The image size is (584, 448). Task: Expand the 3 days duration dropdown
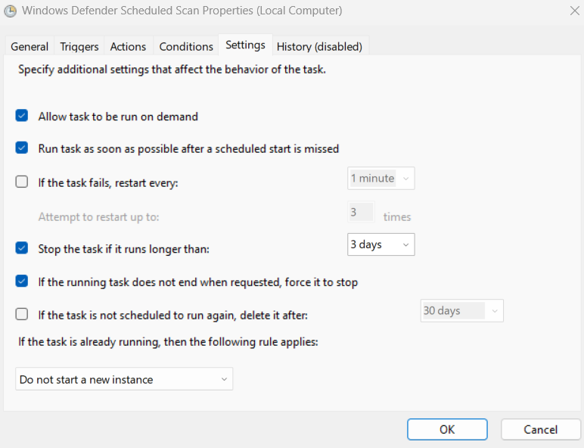tap(381, 244)
